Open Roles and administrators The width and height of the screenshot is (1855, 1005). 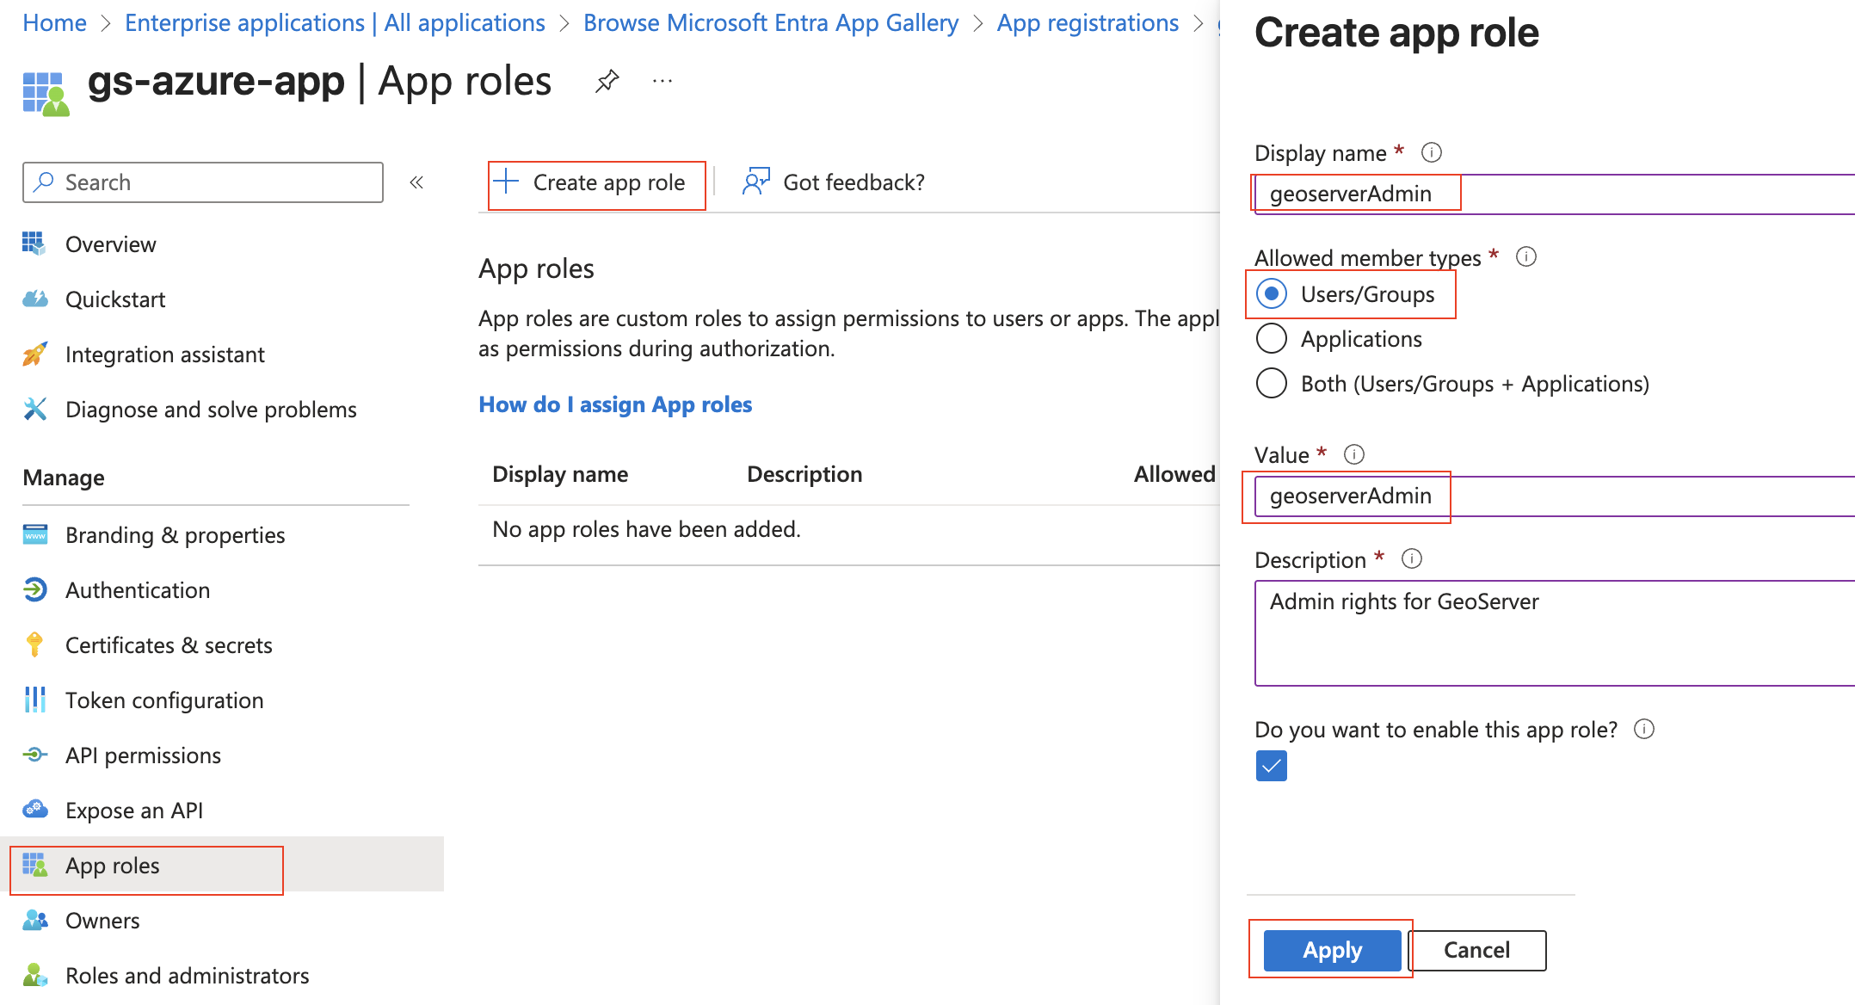[x=186, y=975]
